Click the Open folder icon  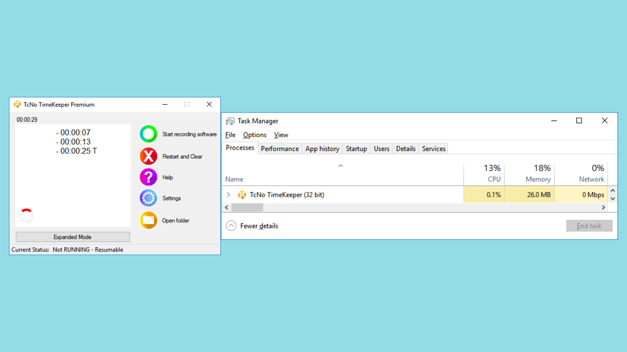coord(148,220)
